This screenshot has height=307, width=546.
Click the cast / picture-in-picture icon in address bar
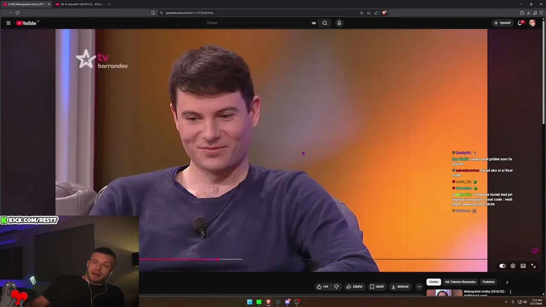point(369,13)
